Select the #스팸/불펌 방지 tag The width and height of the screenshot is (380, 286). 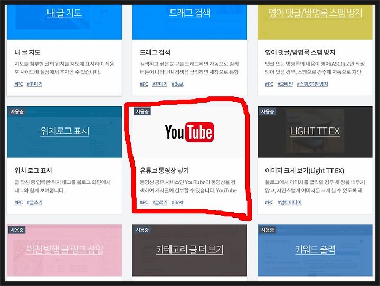pyautogui.click(x=312, y=84)
